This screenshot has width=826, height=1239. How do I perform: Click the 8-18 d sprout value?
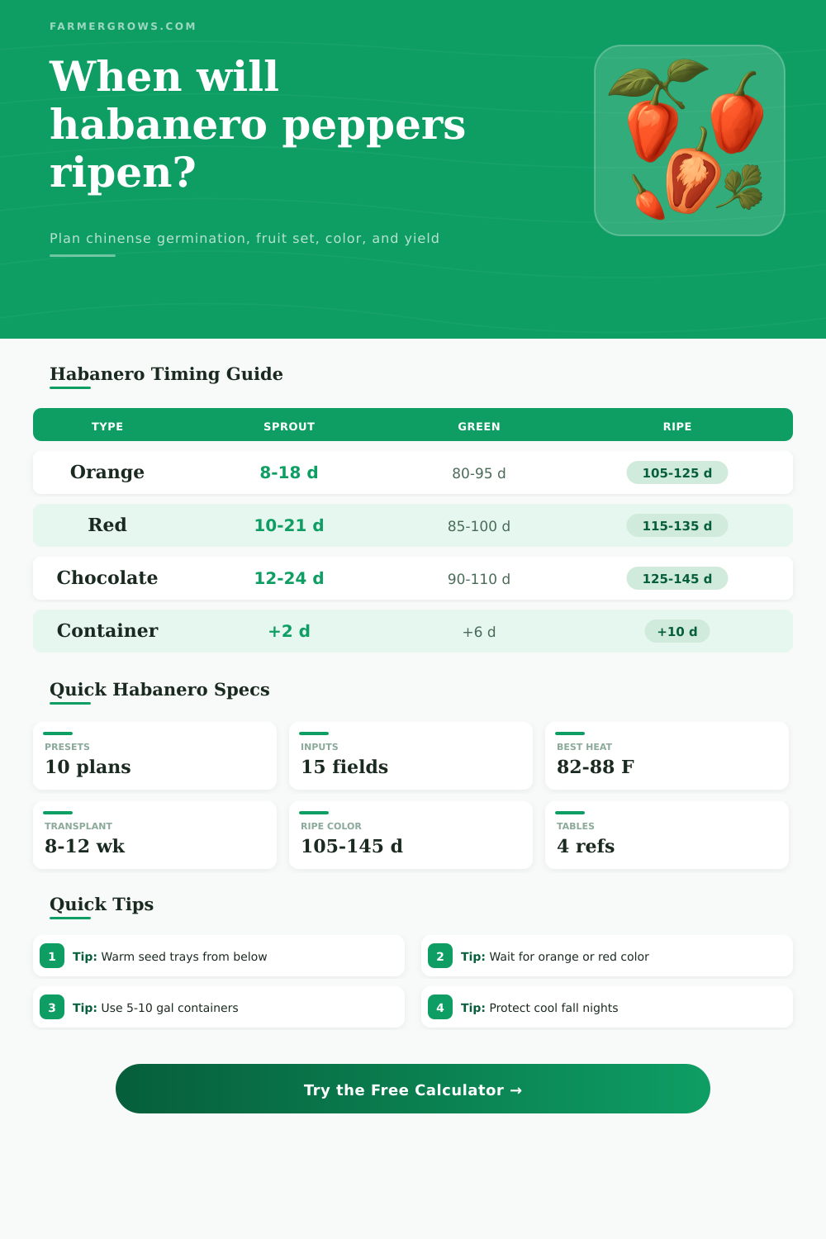click(289, 472)
